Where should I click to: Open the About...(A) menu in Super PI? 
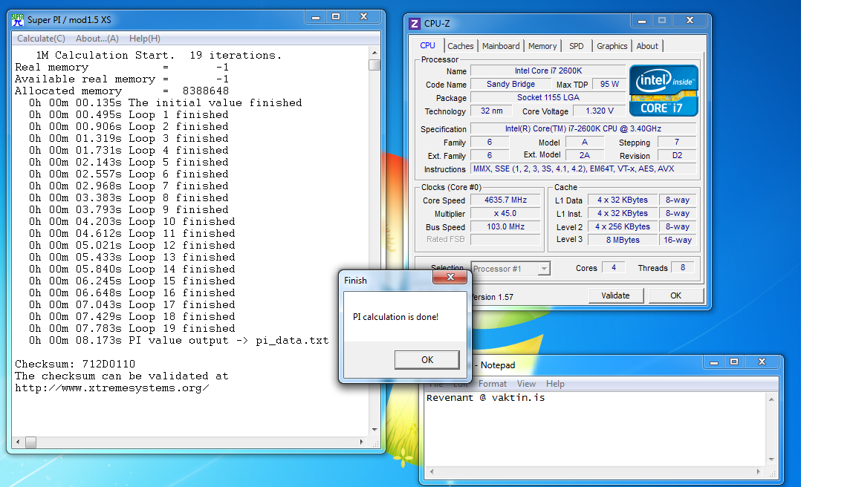click(x=97, y=39)
